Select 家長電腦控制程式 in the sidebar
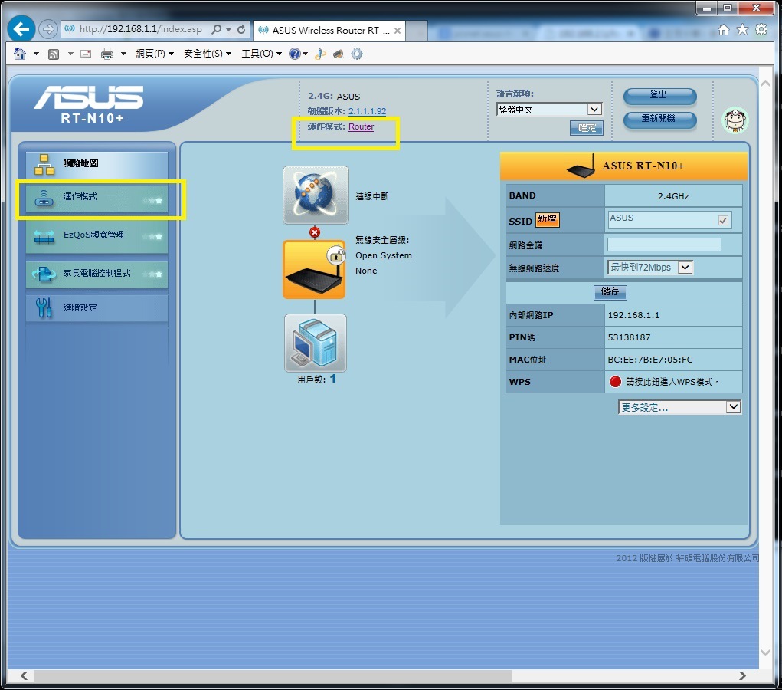The width and height of the screenshot is (782, 690). [x=97, y=274]
